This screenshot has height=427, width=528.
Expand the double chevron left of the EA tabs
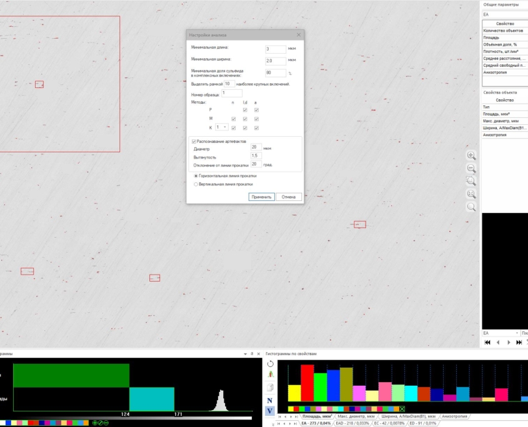click(x=273, y=425)
